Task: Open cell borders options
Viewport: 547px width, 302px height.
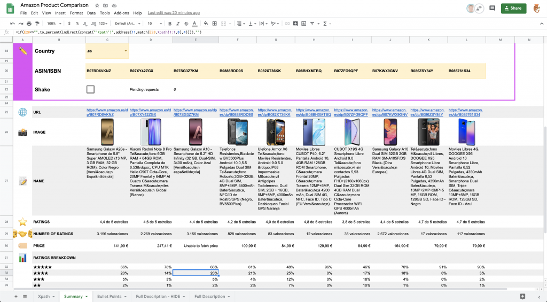Action: (215, 24)
